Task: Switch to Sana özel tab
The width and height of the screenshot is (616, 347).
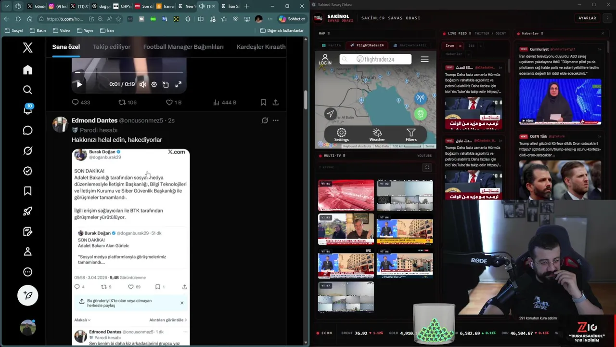Action: click(66, 47)
